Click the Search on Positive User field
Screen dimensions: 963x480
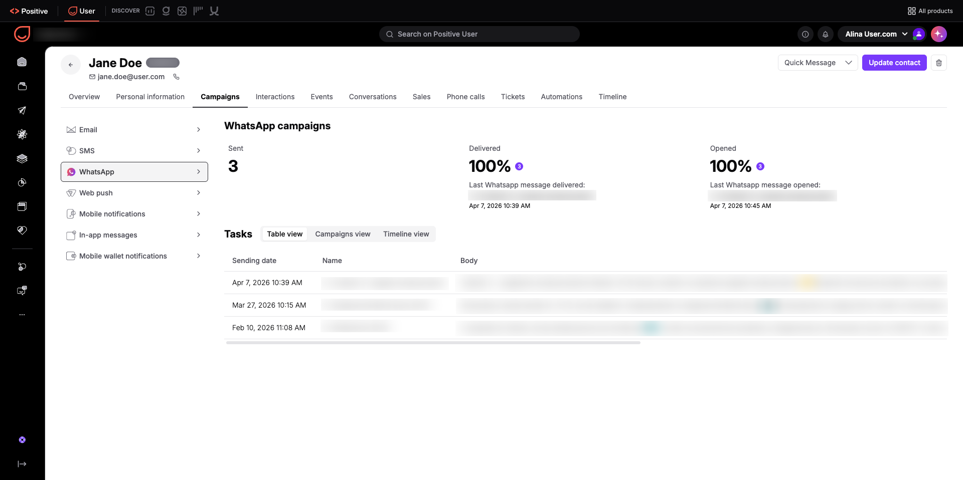click(479, 34)
